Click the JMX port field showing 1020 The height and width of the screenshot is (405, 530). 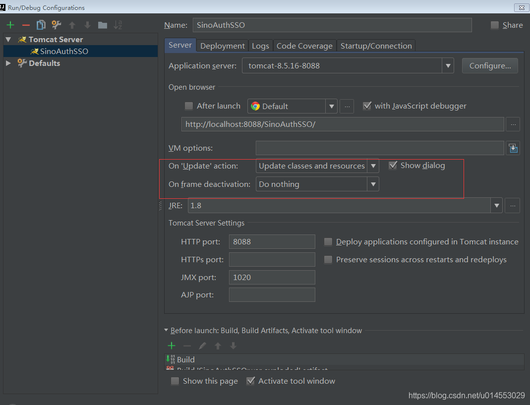272,277
